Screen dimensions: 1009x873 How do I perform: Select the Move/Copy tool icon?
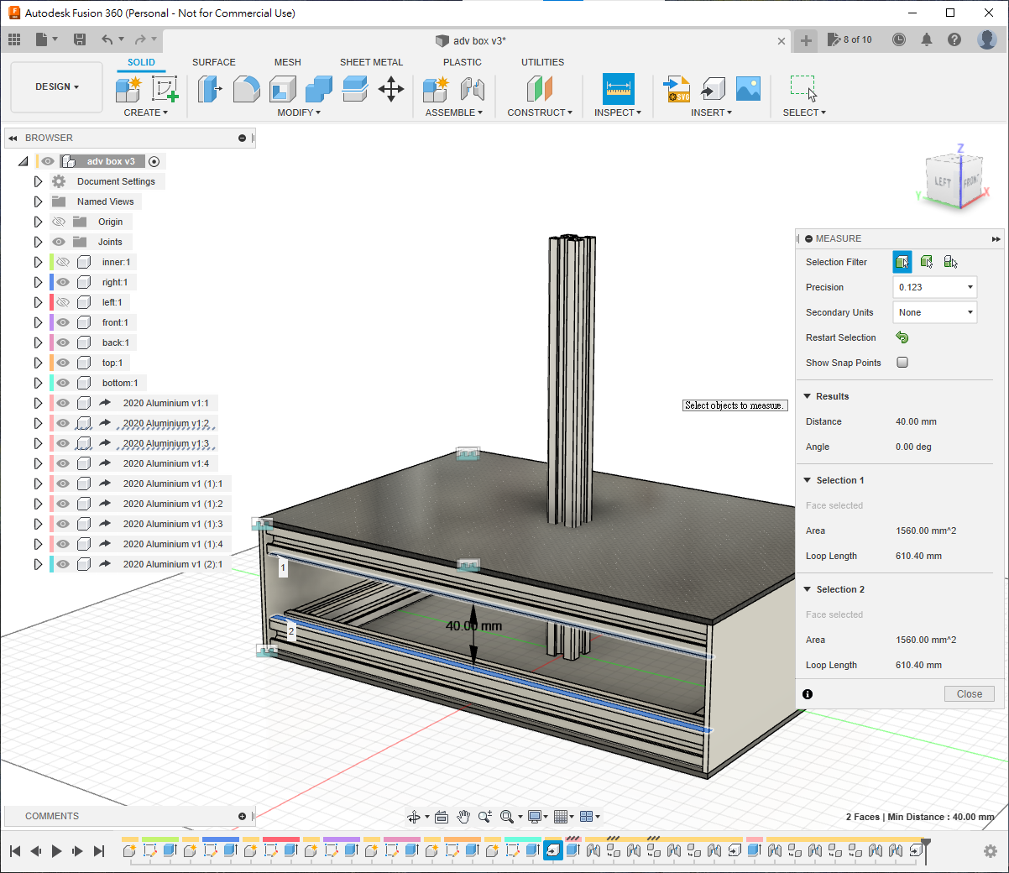391,89
